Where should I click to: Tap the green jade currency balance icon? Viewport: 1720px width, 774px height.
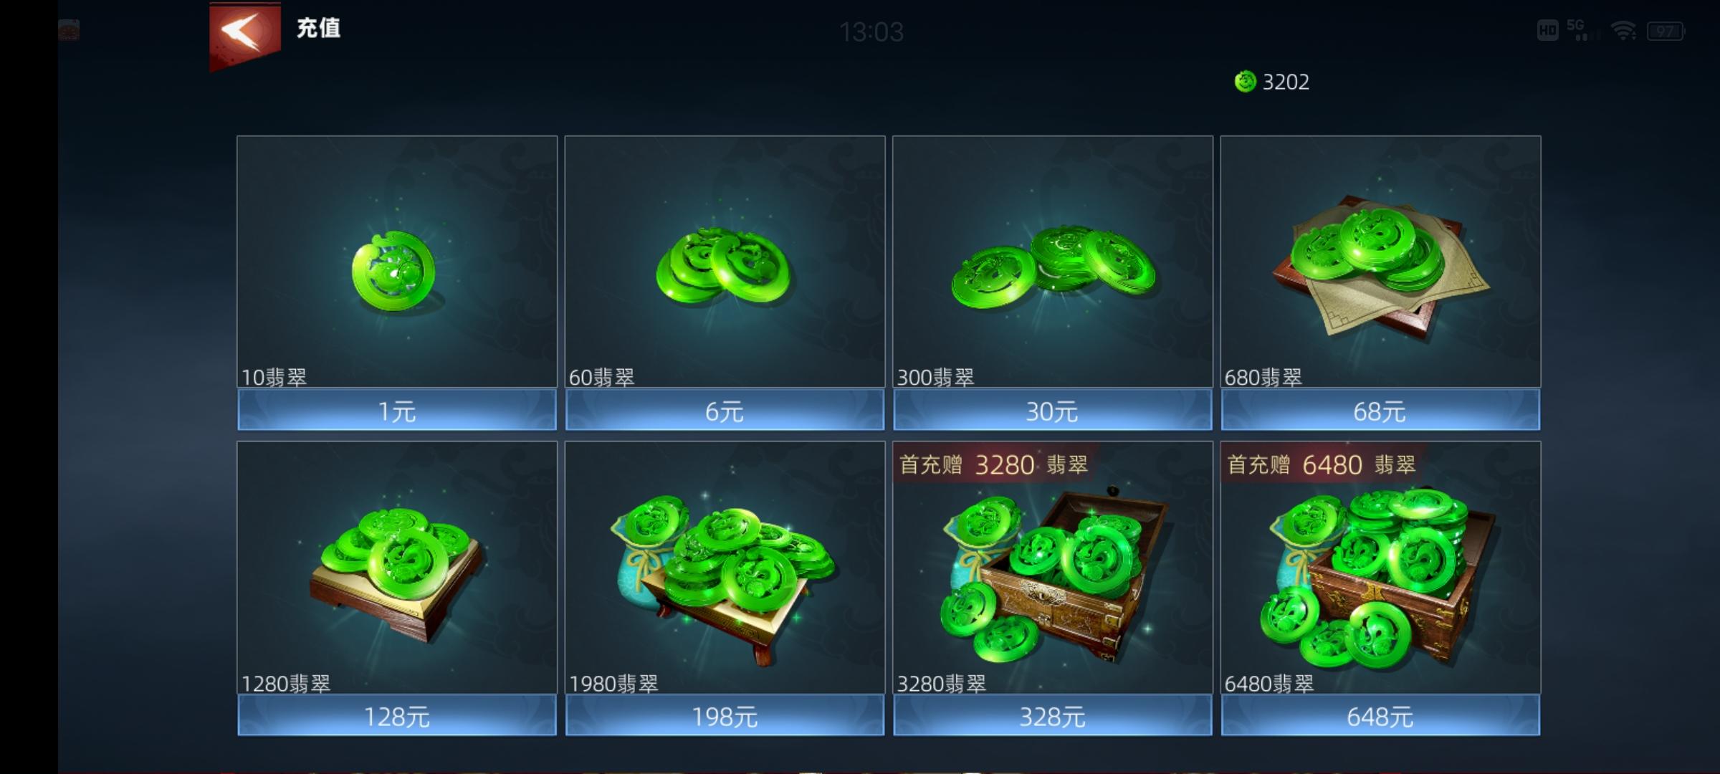tap(1246, 82)
